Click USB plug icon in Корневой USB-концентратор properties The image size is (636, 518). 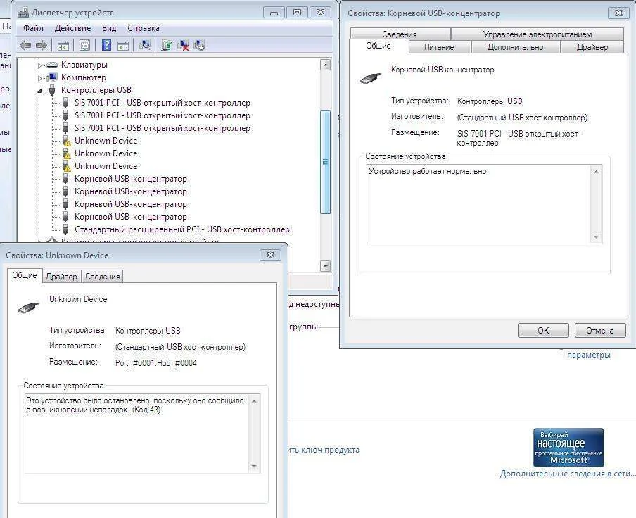(371, 77)
